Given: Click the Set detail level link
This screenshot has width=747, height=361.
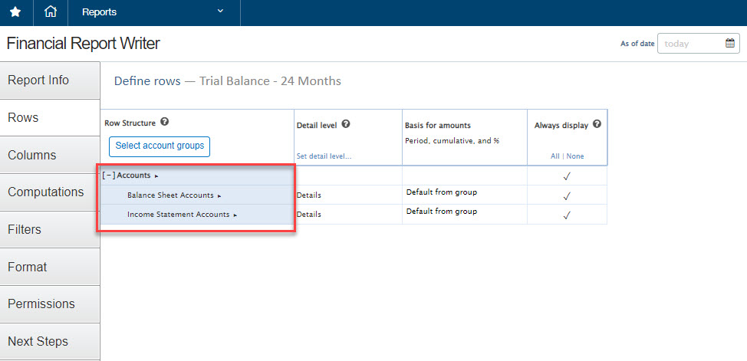Looking at the screenshot, I should (x=324, y=156).
